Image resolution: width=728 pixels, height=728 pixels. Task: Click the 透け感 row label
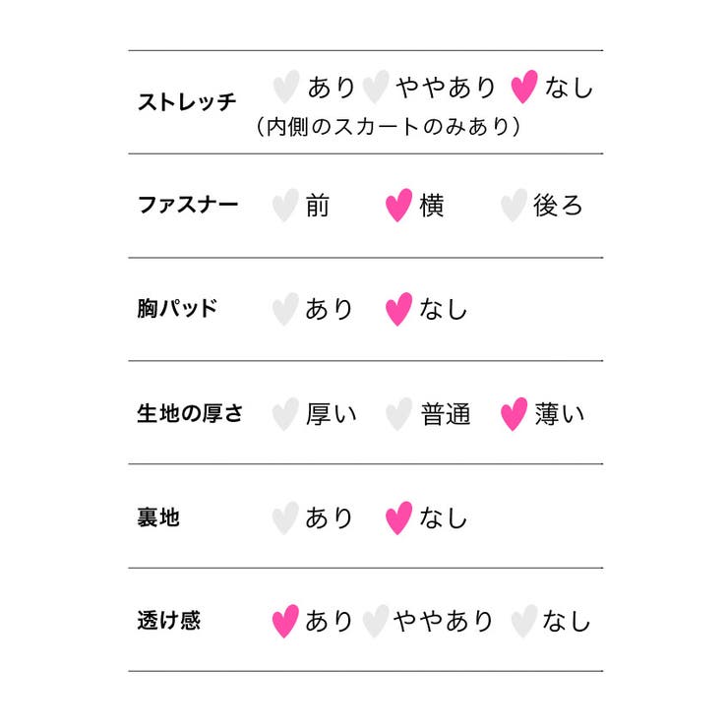click(x=168, y=621)
